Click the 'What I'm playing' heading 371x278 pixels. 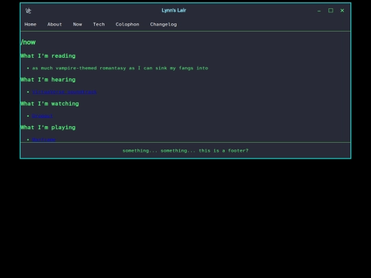point(48,128)
